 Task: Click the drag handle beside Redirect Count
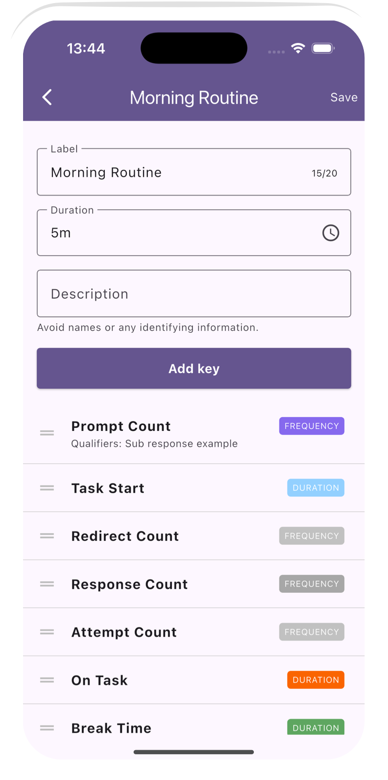[x=47, y=536]
